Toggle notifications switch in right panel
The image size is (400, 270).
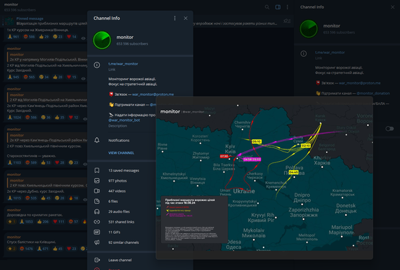(390, 129)
